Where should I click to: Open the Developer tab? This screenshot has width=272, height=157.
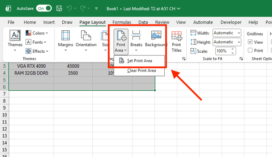tap(231, 22)
